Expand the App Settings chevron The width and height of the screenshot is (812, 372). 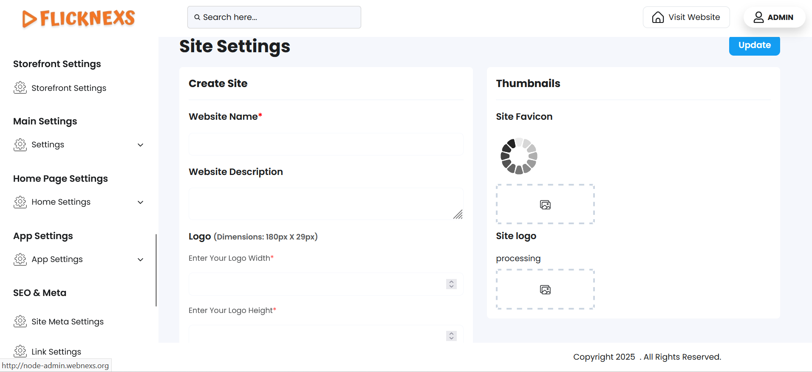[141, 259]
